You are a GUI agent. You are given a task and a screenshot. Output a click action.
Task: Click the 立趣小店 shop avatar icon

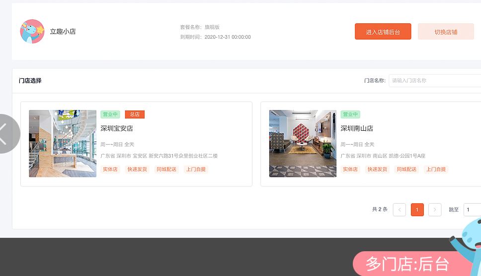32,31
